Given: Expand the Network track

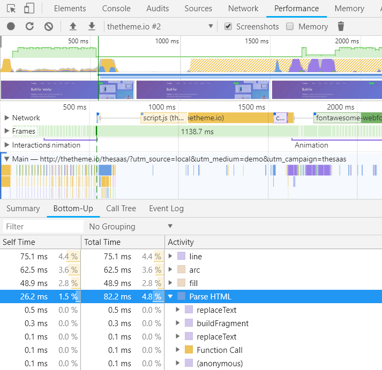Looking at the screenshot, I should [7, 118].
